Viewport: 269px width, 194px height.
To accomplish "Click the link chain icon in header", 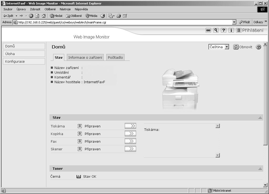I will 208,30.
